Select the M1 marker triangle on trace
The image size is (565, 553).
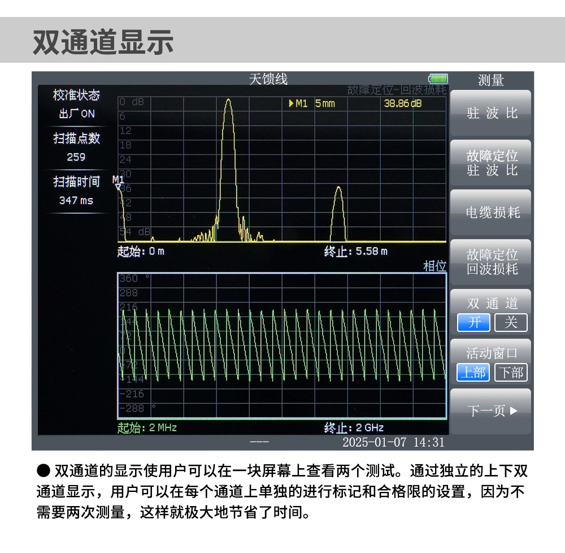(x=118, y=187)
